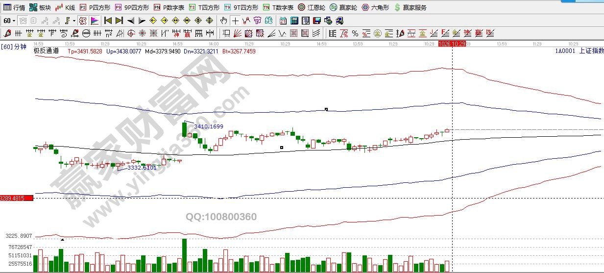Image resolution: width=604 pixels, height=273 pixels.
Task: Select the crosshair cursor tool
Action: coord(235,21)
